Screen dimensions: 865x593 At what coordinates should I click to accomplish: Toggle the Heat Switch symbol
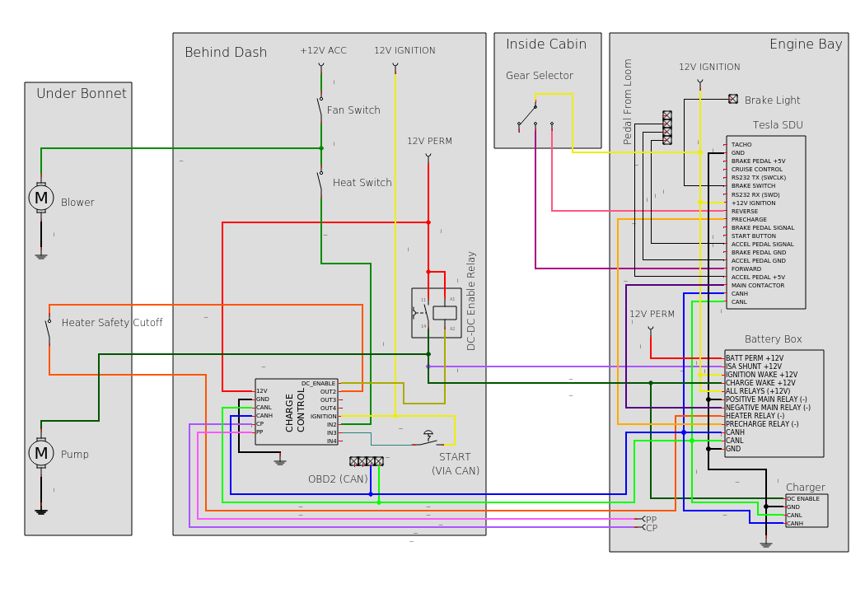tap(320, 182)
